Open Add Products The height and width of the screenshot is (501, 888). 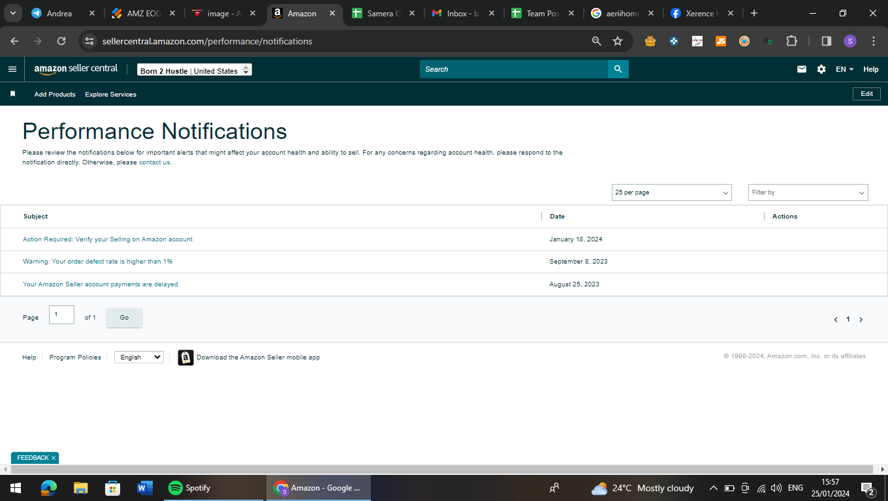tap(55, 95)
